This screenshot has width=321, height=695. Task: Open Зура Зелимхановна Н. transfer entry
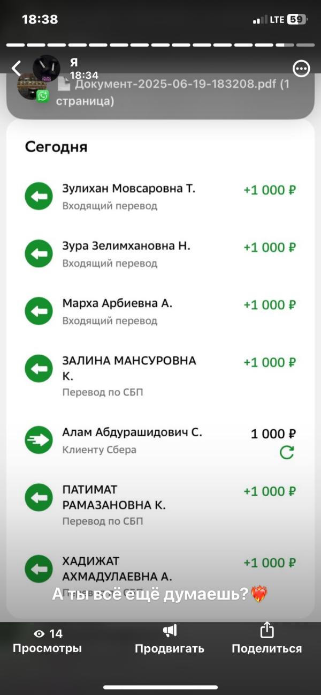[x=160, y=254]
